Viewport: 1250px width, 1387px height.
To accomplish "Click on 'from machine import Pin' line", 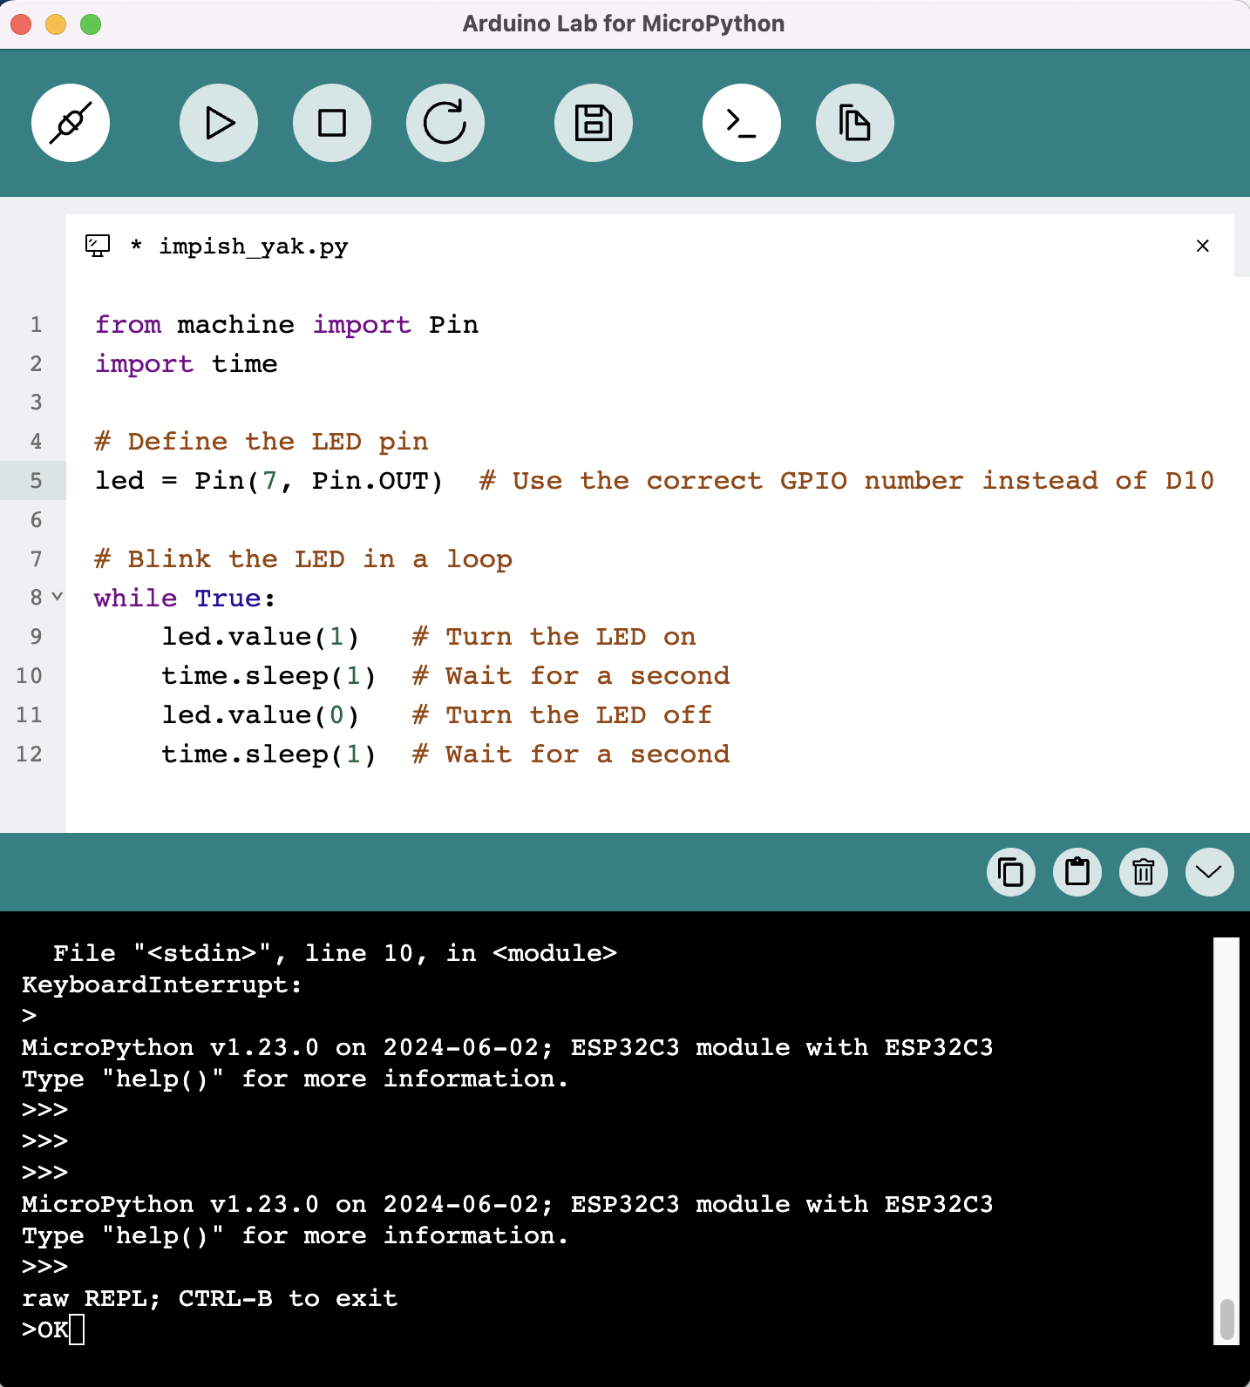I will 287,325.
